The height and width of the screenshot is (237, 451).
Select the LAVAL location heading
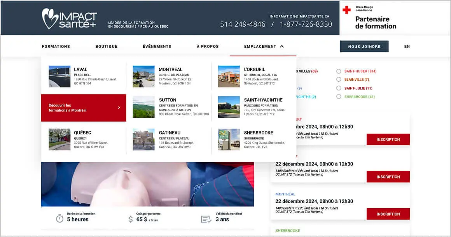click(80, 70)
